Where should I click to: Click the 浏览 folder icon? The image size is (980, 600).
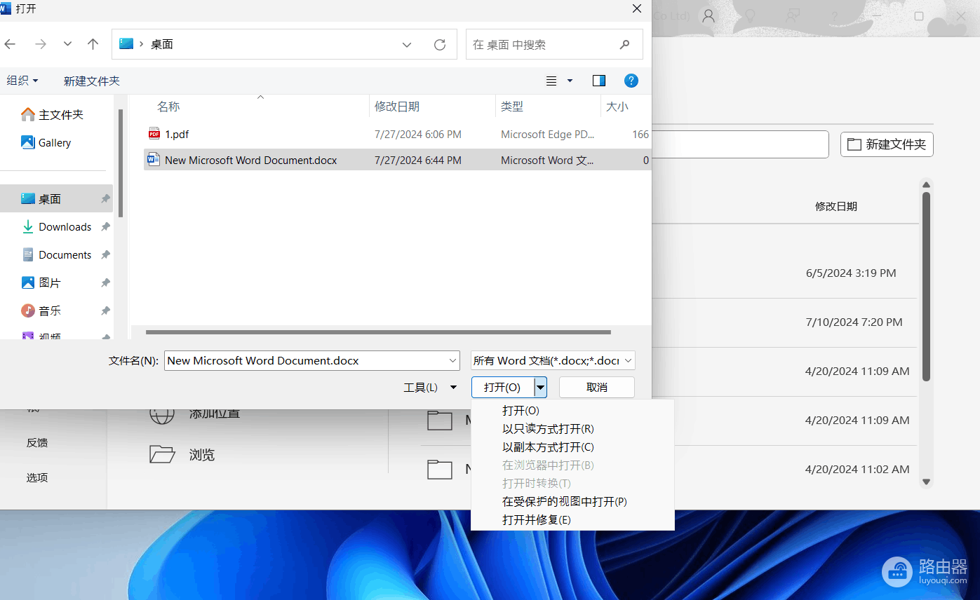(x=162, y=454)
